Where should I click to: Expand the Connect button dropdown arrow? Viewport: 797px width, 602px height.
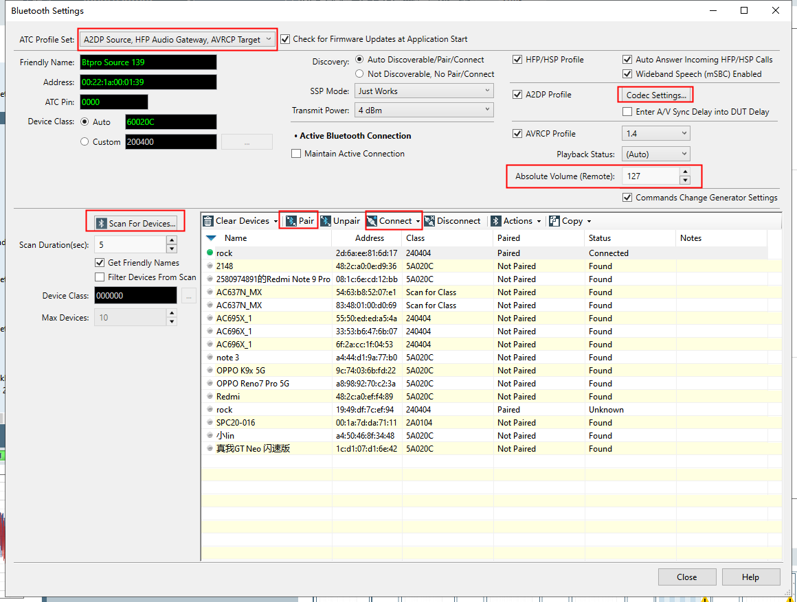click(418, 222)
